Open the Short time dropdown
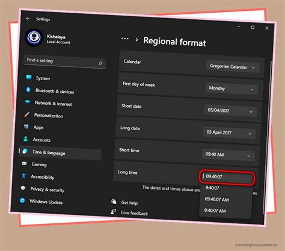285x251 pixels. 228,155
